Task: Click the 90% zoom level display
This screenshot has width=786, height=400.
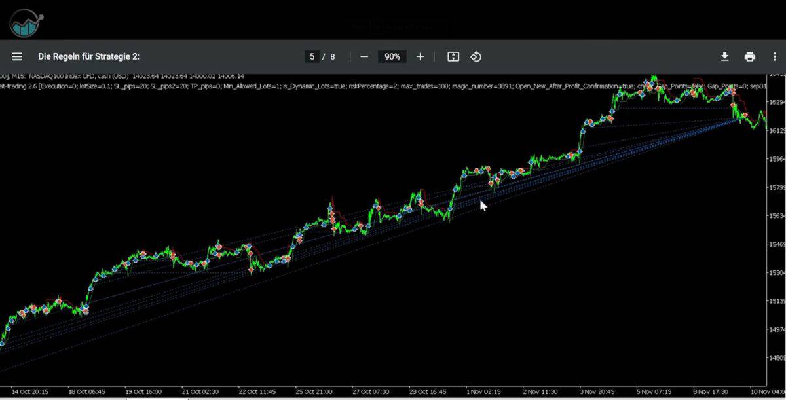Action: (392, 56)
